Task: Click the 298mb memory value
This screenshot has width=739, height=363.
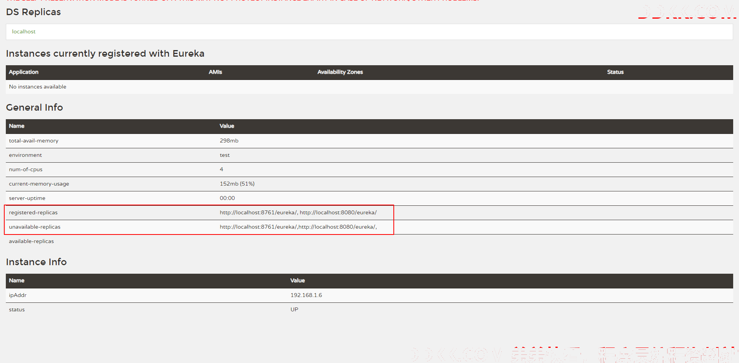Action: (229, 141)
